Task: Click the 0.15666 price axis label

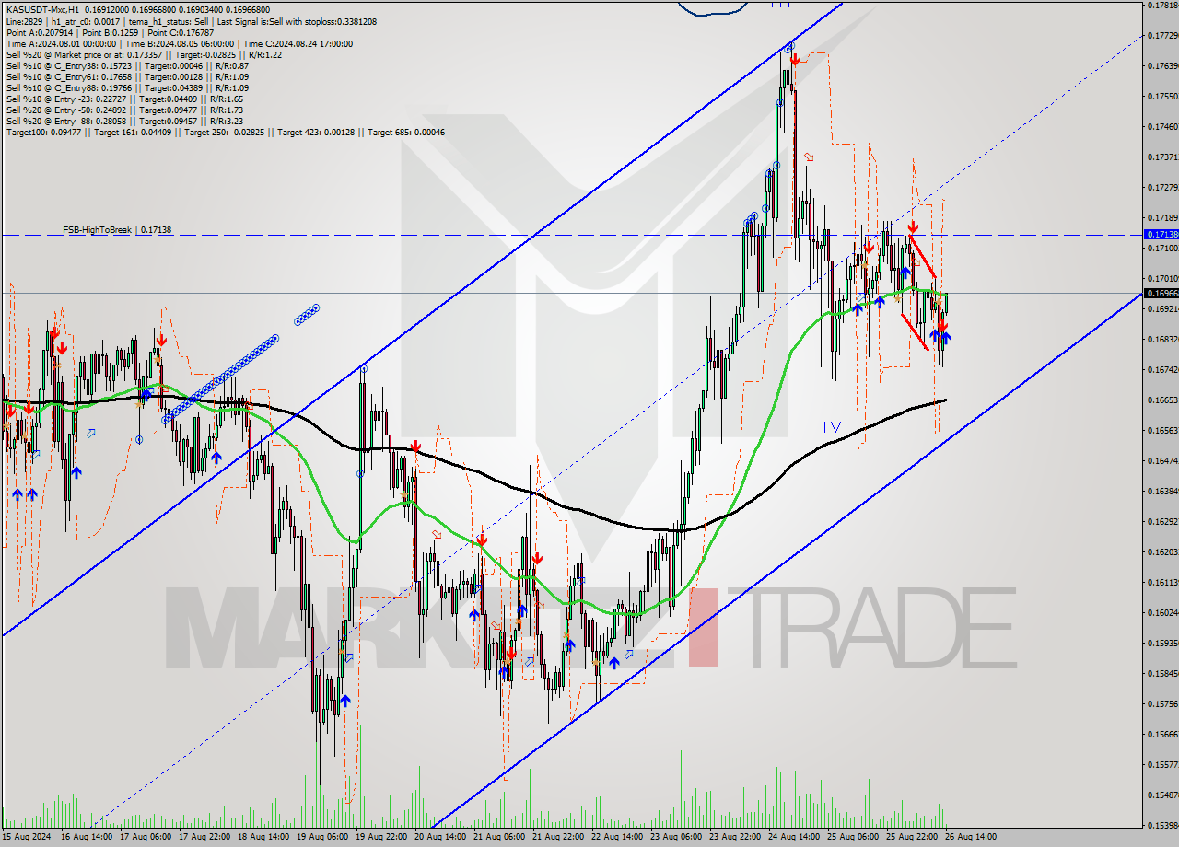Action: click(x=1163, y=735)
